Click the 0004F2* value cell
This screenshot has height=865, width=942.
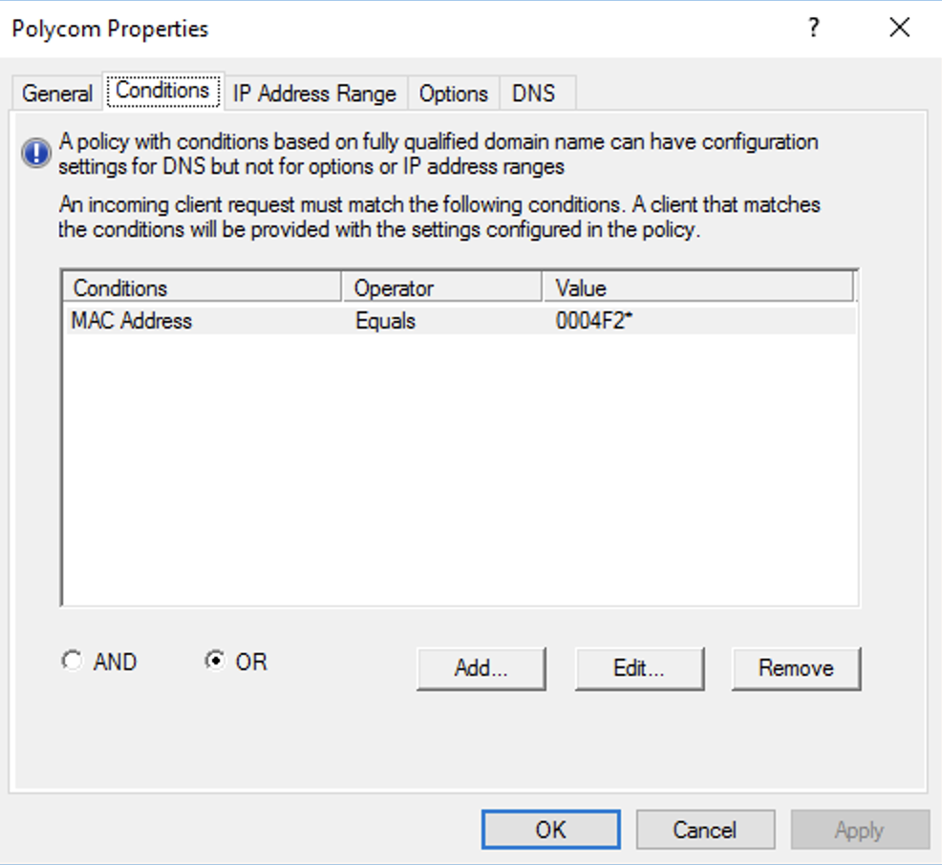594,321
